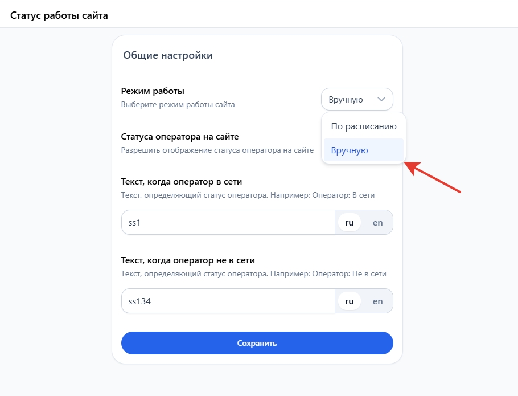
Task: Select en for the offline operator text
Action: pyautogui.click(x=377, y=301)
